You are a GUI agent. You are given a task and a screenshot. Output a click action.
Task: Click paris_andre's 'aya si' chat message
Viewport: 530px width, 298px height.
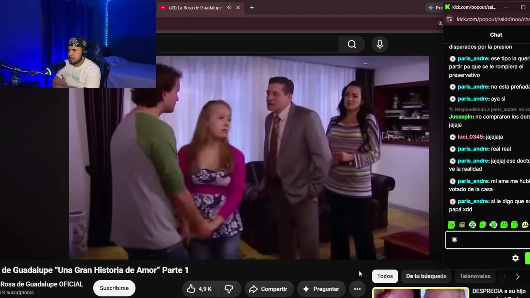click(x=498, y=99)
